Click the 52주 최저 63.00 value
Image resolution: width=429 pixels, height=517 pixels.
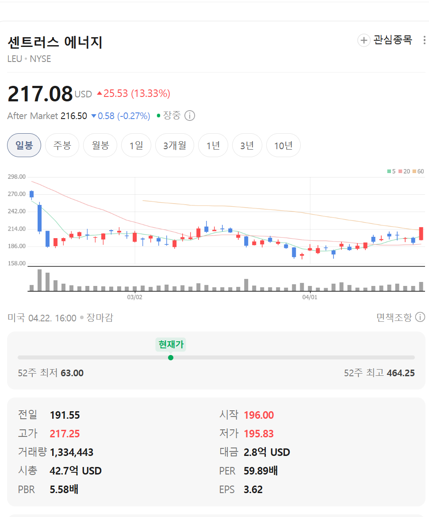[72, 373]
